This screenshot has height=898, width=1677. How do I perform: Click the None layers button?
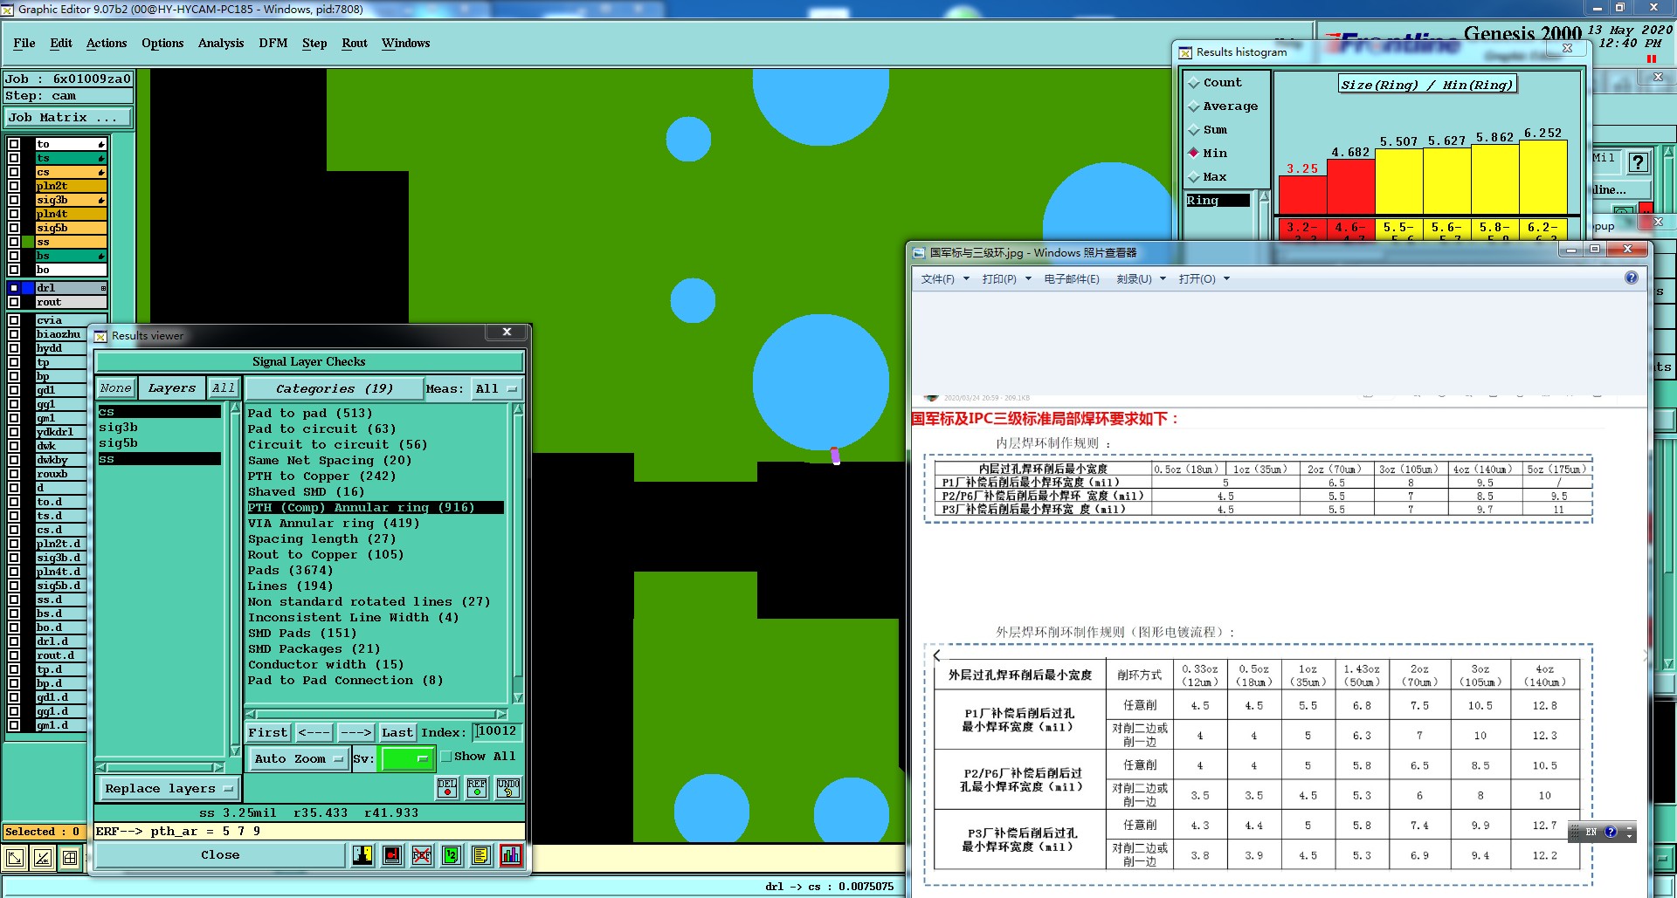[115, 388]
